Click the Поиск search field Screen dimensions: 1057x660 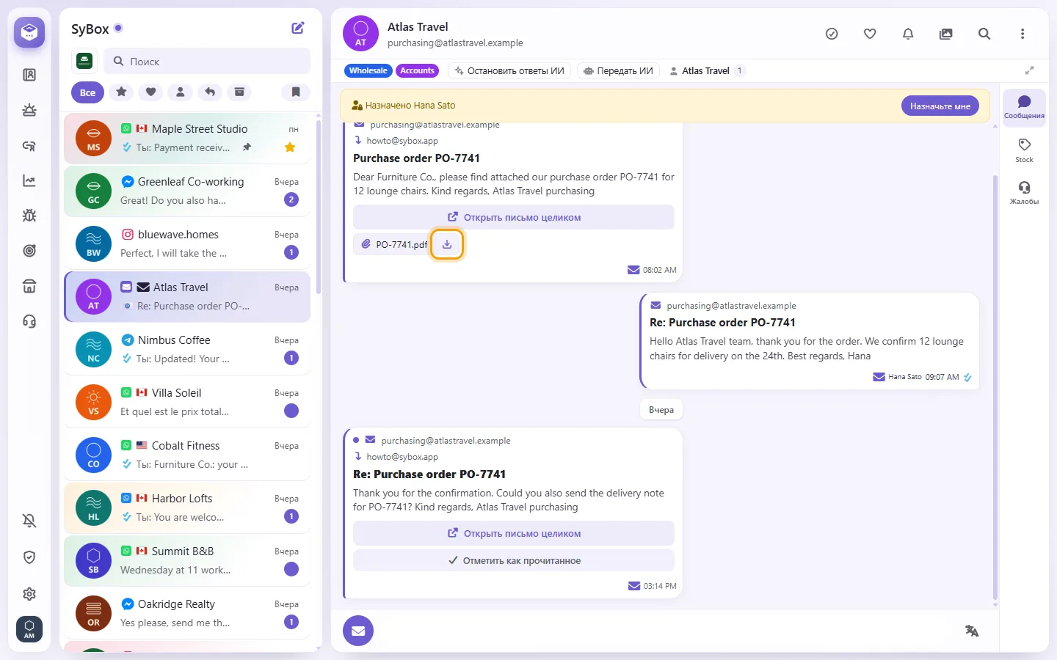pyautogui.click(x=207, y=62)
